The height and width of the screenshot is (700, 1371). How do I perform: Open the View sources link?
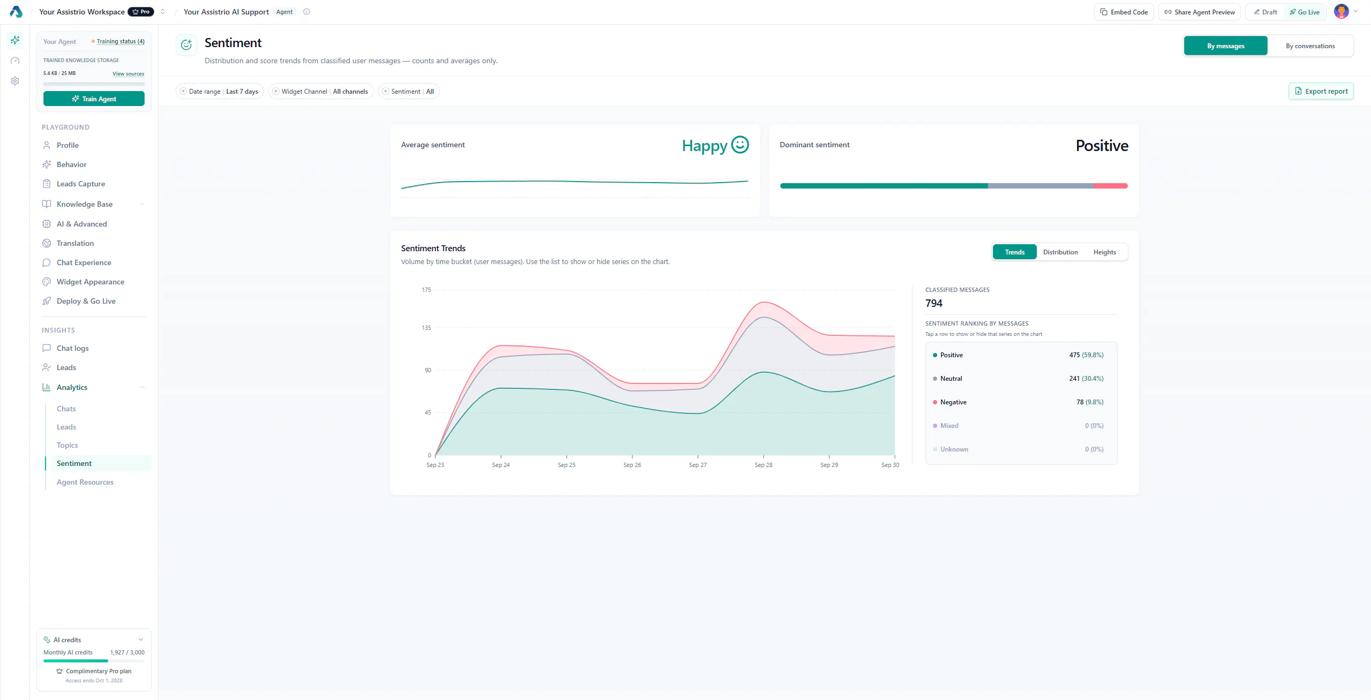pyautogui.click(x=128, y=74)
